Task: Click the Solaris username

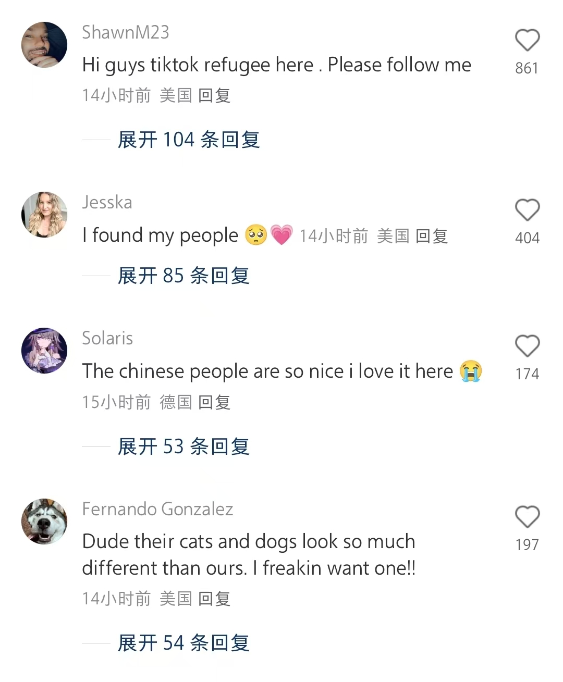Action: point(108,338)
